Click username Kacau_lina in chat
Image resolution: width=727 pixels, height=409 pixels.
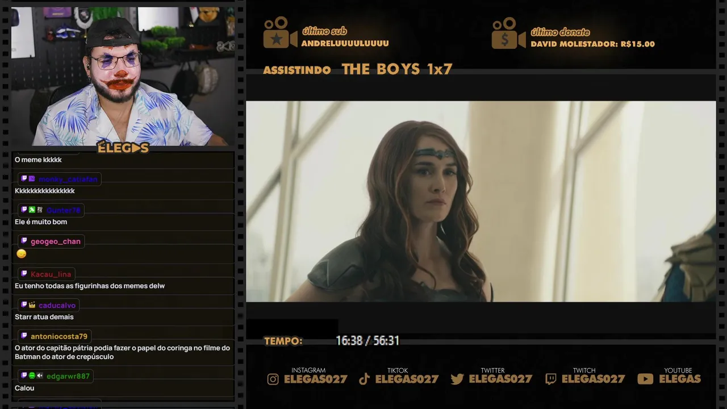pyautogui.click(x=51, y=274)
